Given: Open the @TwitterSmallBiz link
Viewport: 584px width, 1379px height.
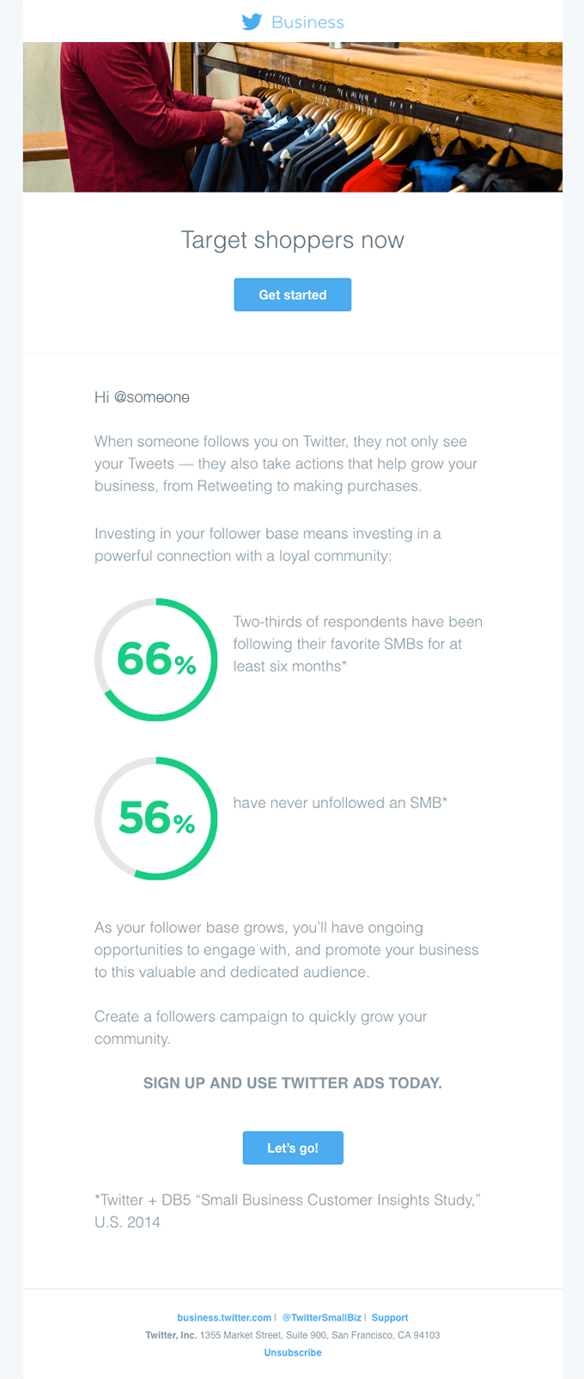Looking at the screenshot, I should [x=321, y=1317].
